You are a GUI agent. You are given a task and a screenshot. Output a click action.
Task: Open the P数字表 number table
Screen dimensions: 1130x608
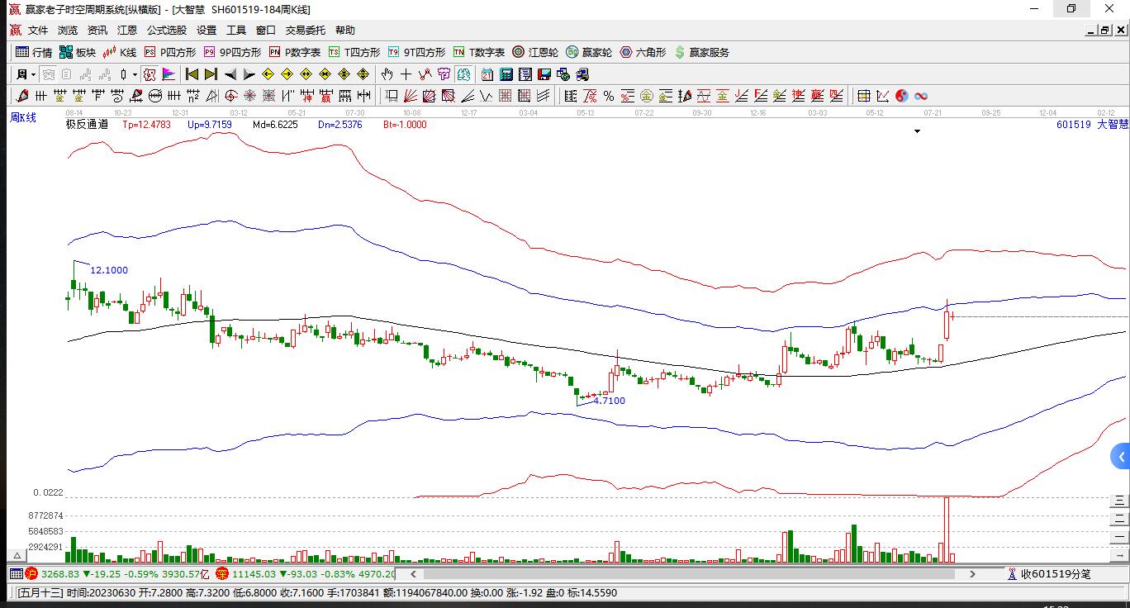pyautogui.click(x=295, y=52)
